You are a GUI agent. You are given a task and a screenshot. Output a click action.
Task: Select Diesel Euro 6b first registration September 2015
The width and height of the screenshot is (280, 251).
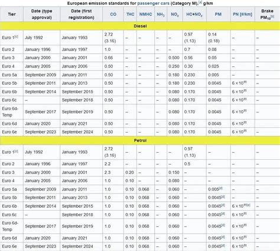77,92
